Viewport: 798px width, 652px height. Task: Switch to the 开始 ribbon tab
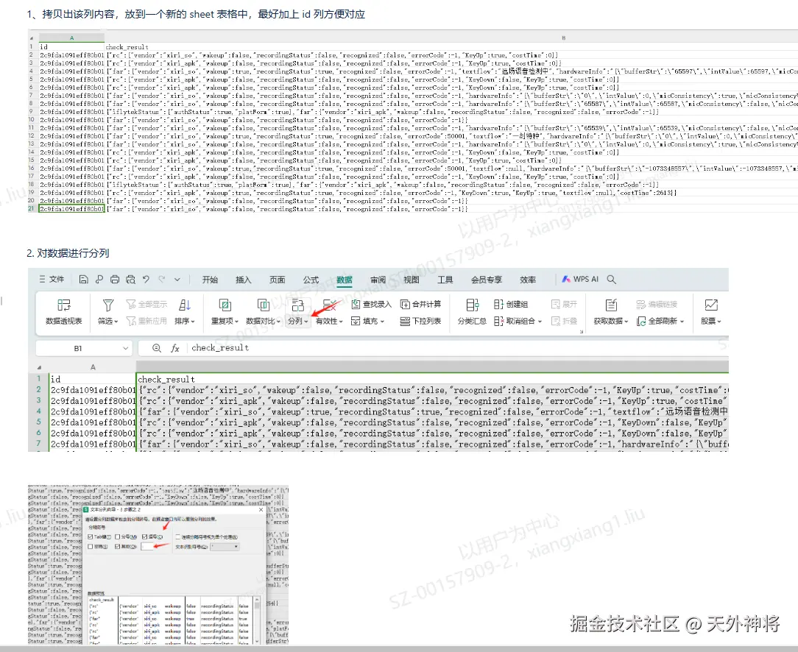pos(211,280)
